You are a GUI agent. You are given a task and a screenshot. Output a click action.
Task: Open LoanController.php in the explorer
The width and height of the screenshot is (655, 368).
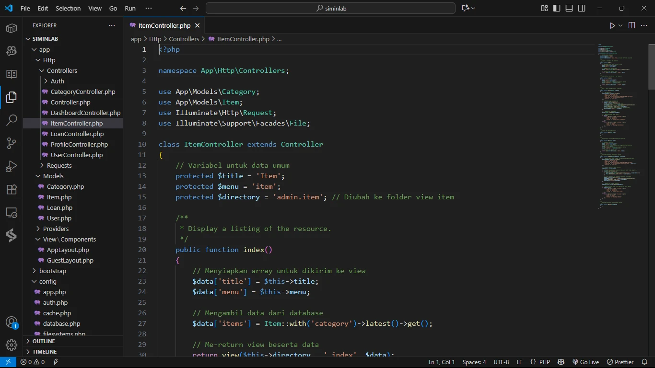77,134
